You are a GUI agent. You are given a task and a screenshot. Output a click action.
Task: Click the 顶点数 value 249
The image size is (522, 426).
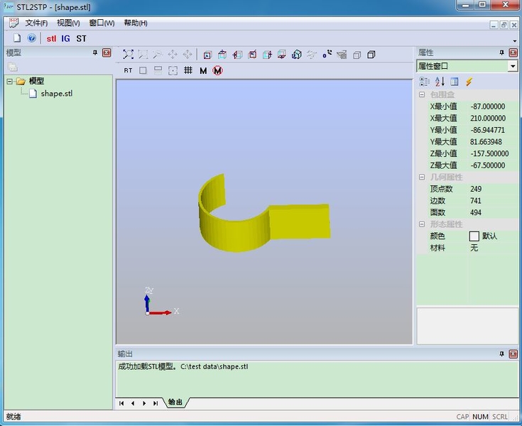point(476,189)
